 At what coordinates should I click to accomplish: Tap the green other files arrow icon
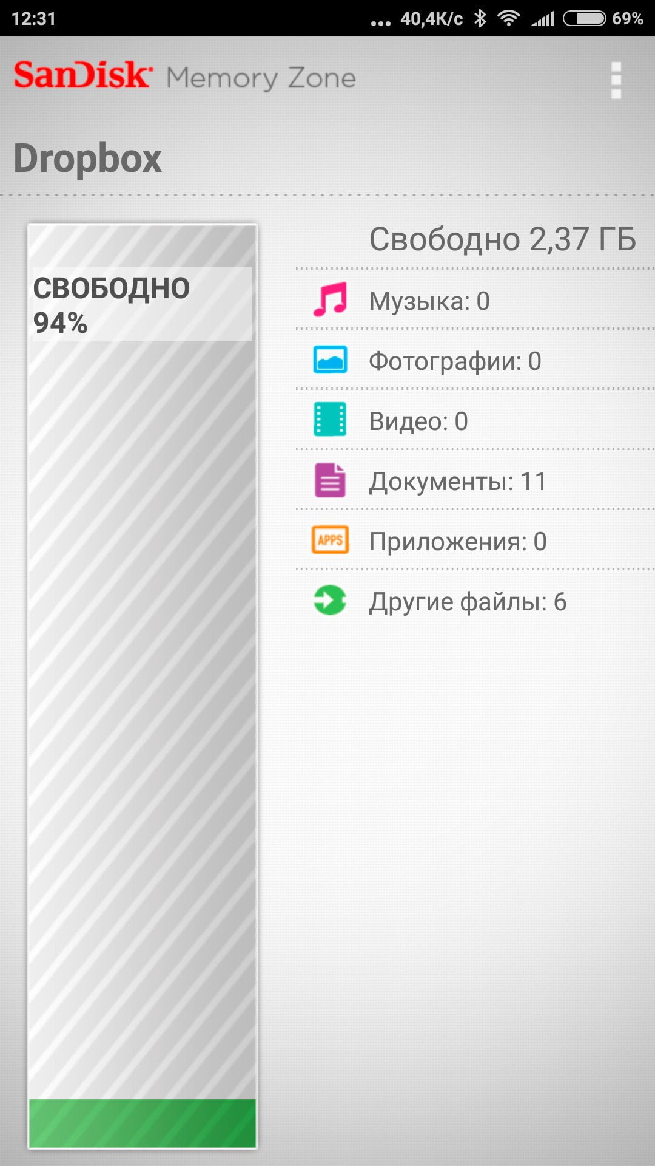point(330,600)
